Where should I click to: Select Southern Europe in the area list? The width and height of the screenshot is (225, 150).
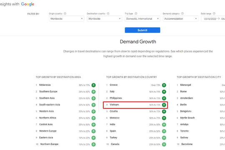[x=48, y=92]
